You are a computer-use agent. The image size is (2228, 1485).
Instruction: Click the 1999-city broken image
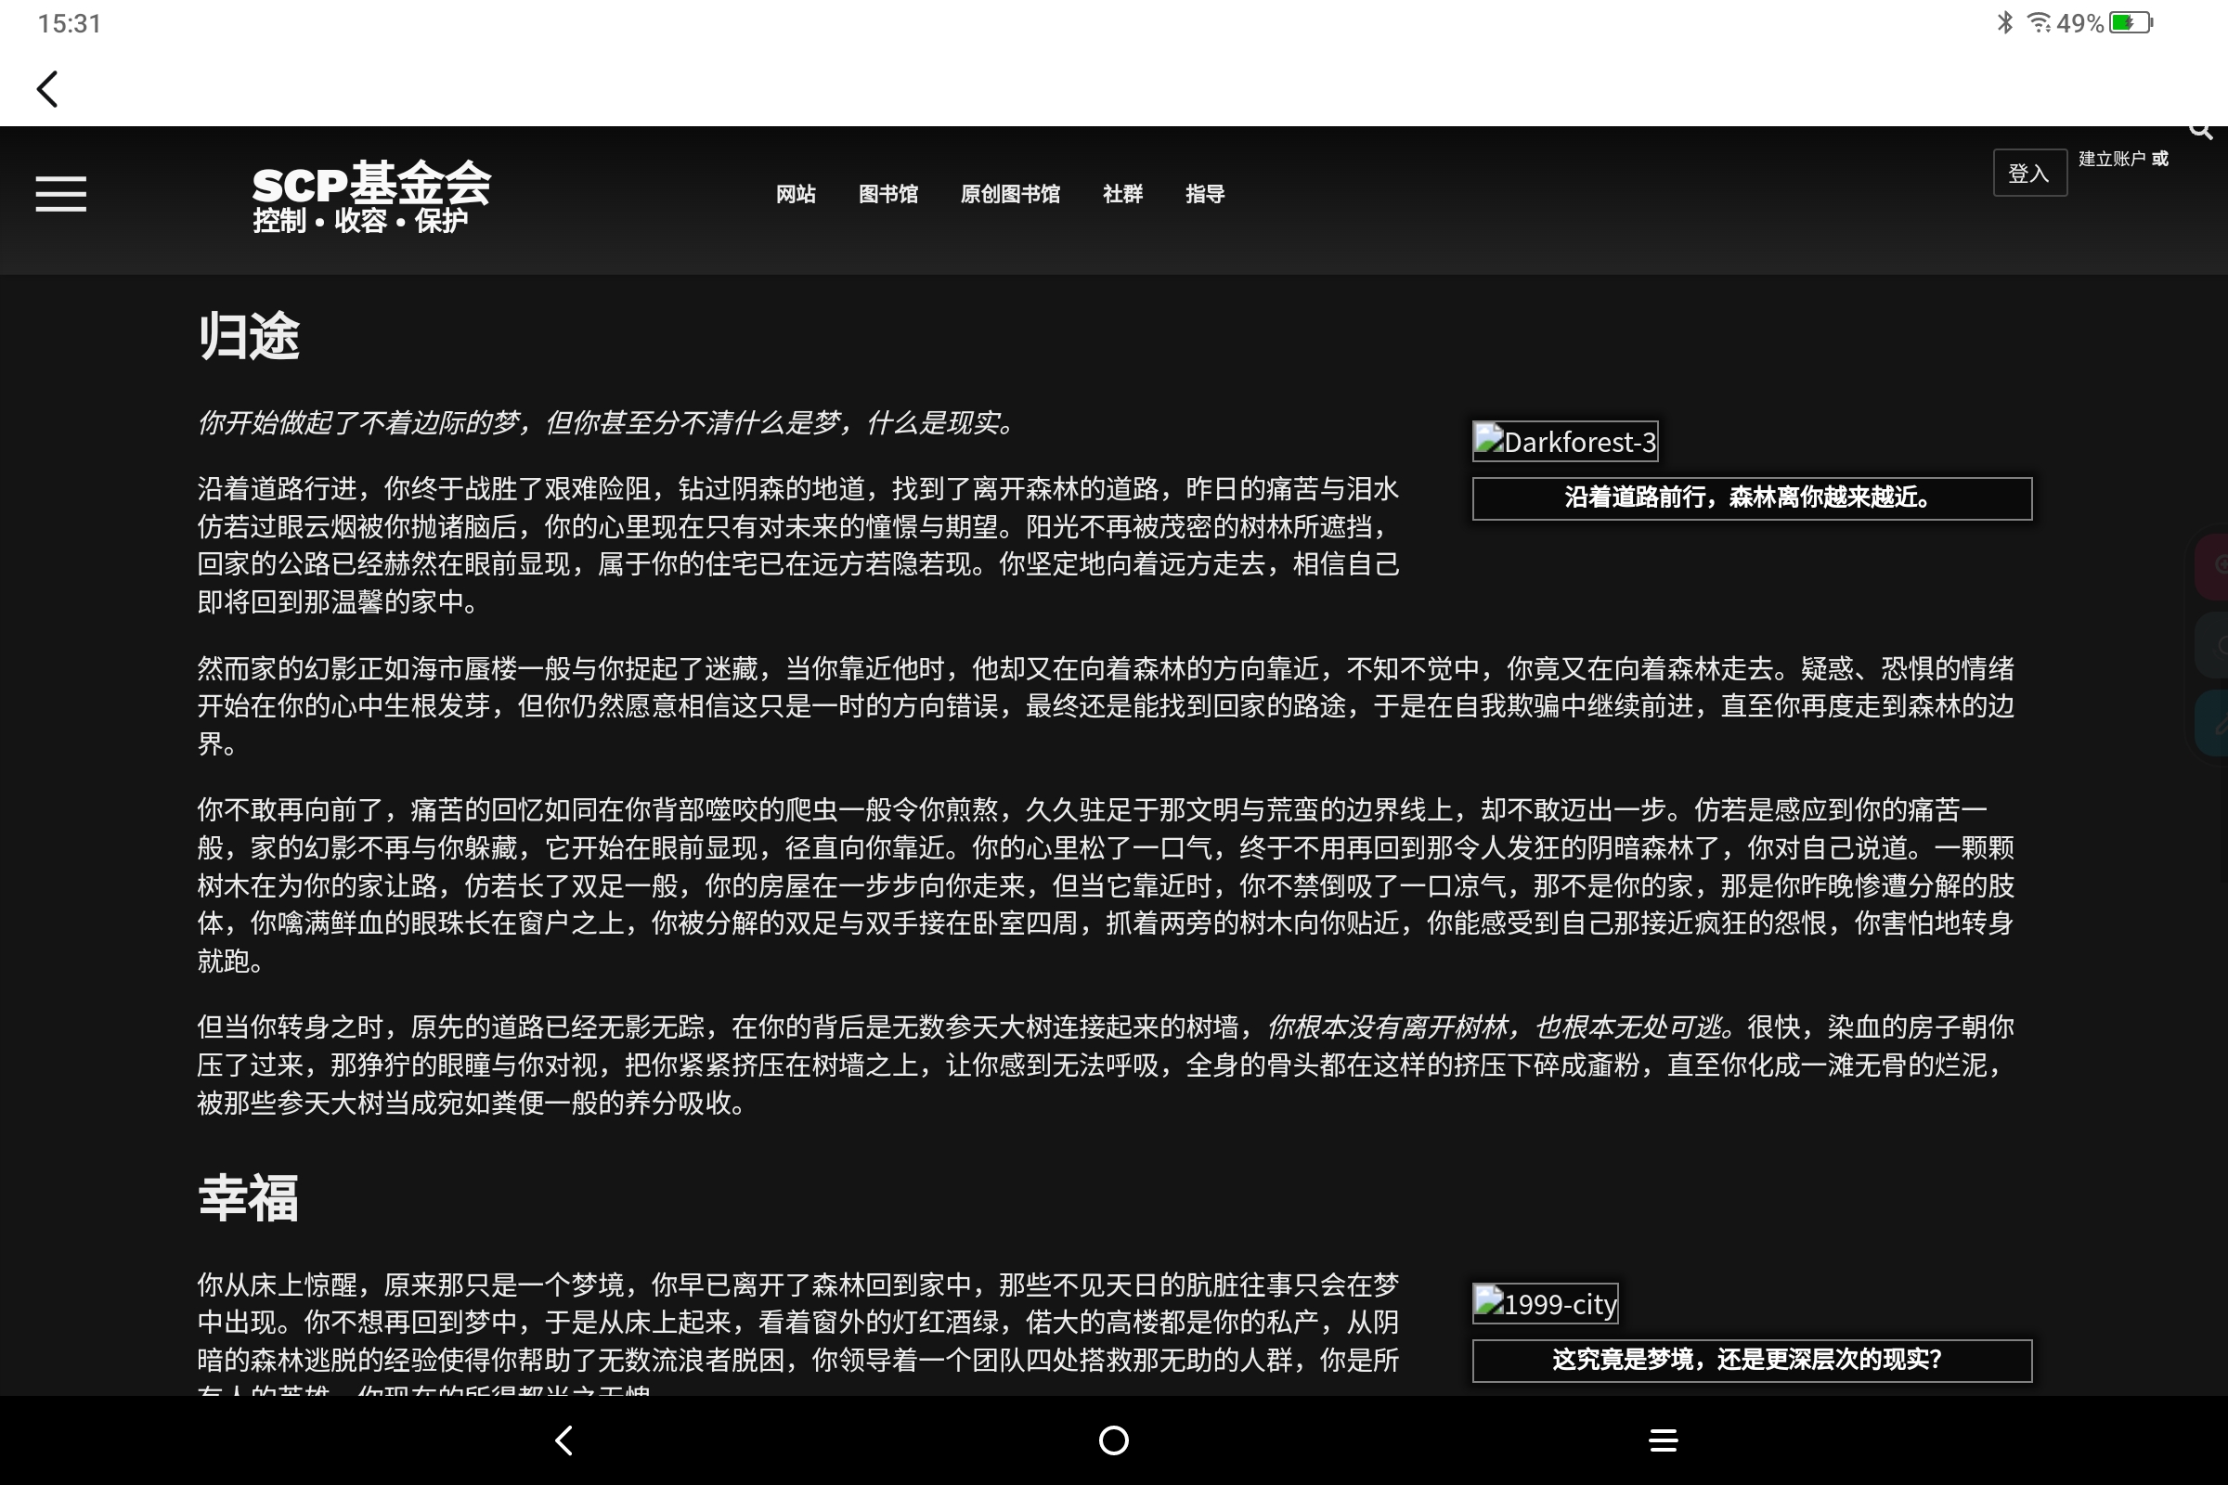point(1545,1304)
